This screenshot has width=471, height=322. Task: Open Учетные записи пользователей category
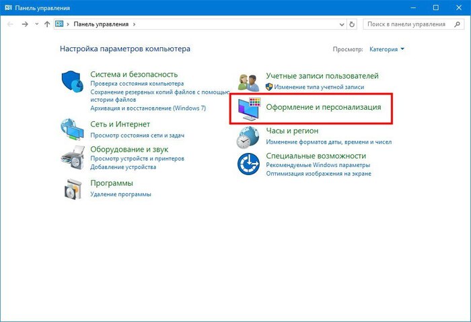[322, 76]
